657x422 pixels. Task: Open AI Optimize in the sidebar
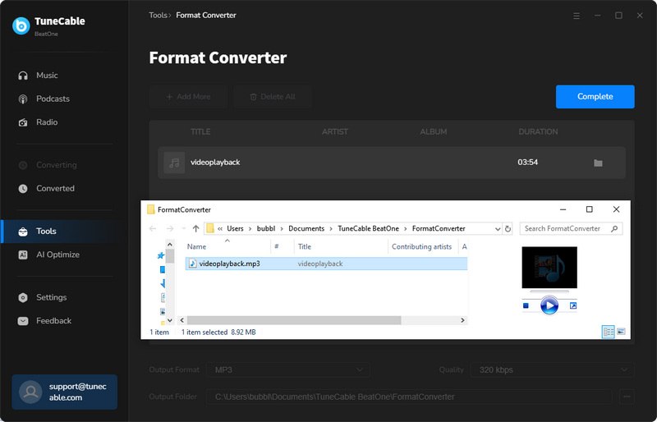point(57,255)
